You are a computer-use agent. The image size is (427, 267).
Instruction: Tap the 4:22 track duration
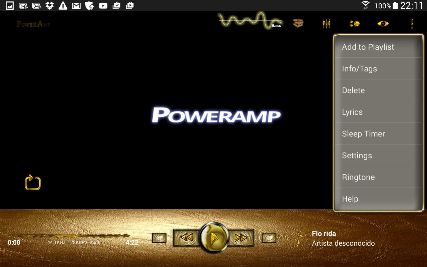click(x=132, y=243)
